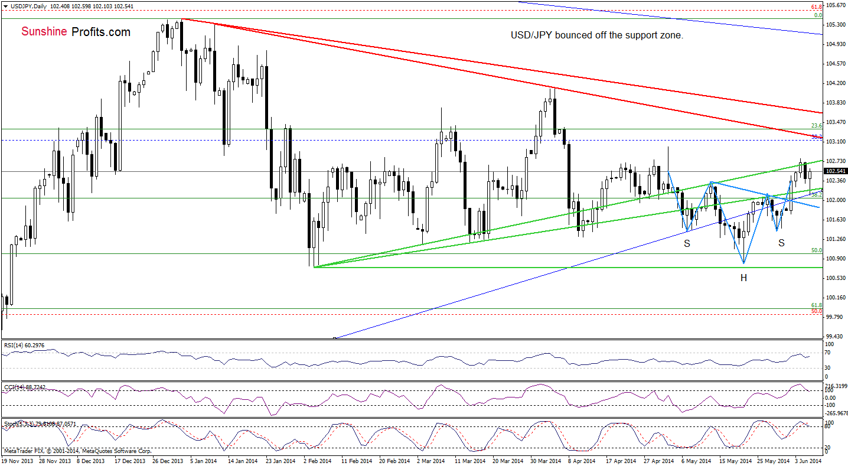Click the 99.430 price axis label

(836, 337)
